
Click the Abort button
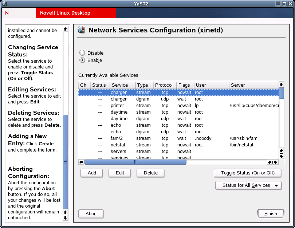pos(91,214)
